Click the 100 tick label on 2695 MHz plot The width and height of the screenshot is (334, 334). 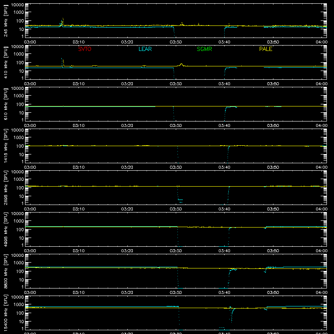tap(20, 188)
